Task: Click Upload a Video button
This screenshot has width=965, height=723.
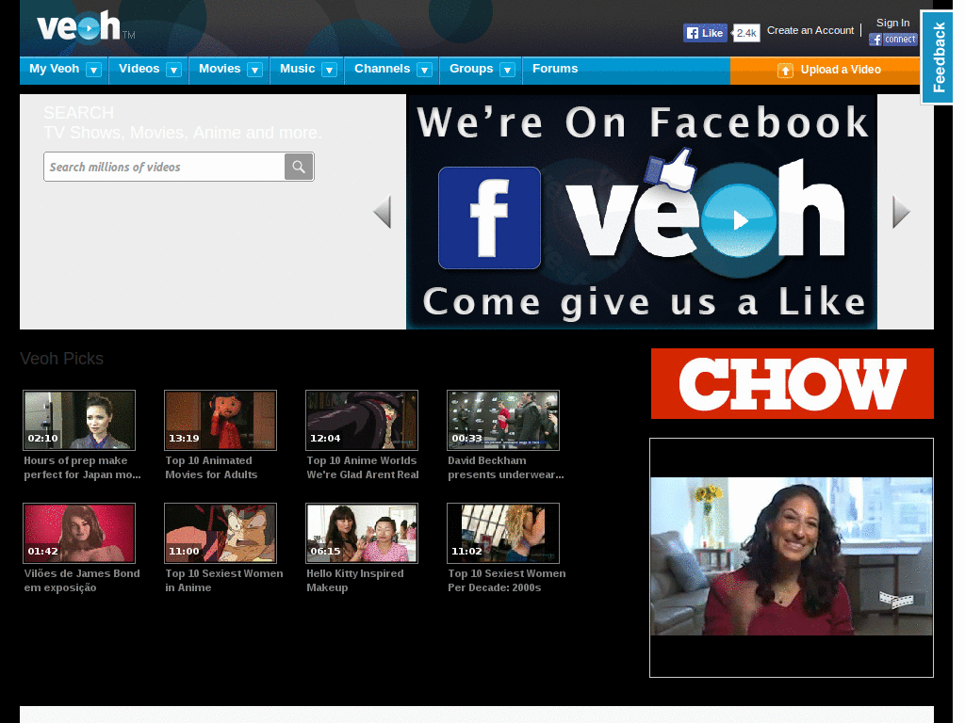Action: click(x=825, y=70)
